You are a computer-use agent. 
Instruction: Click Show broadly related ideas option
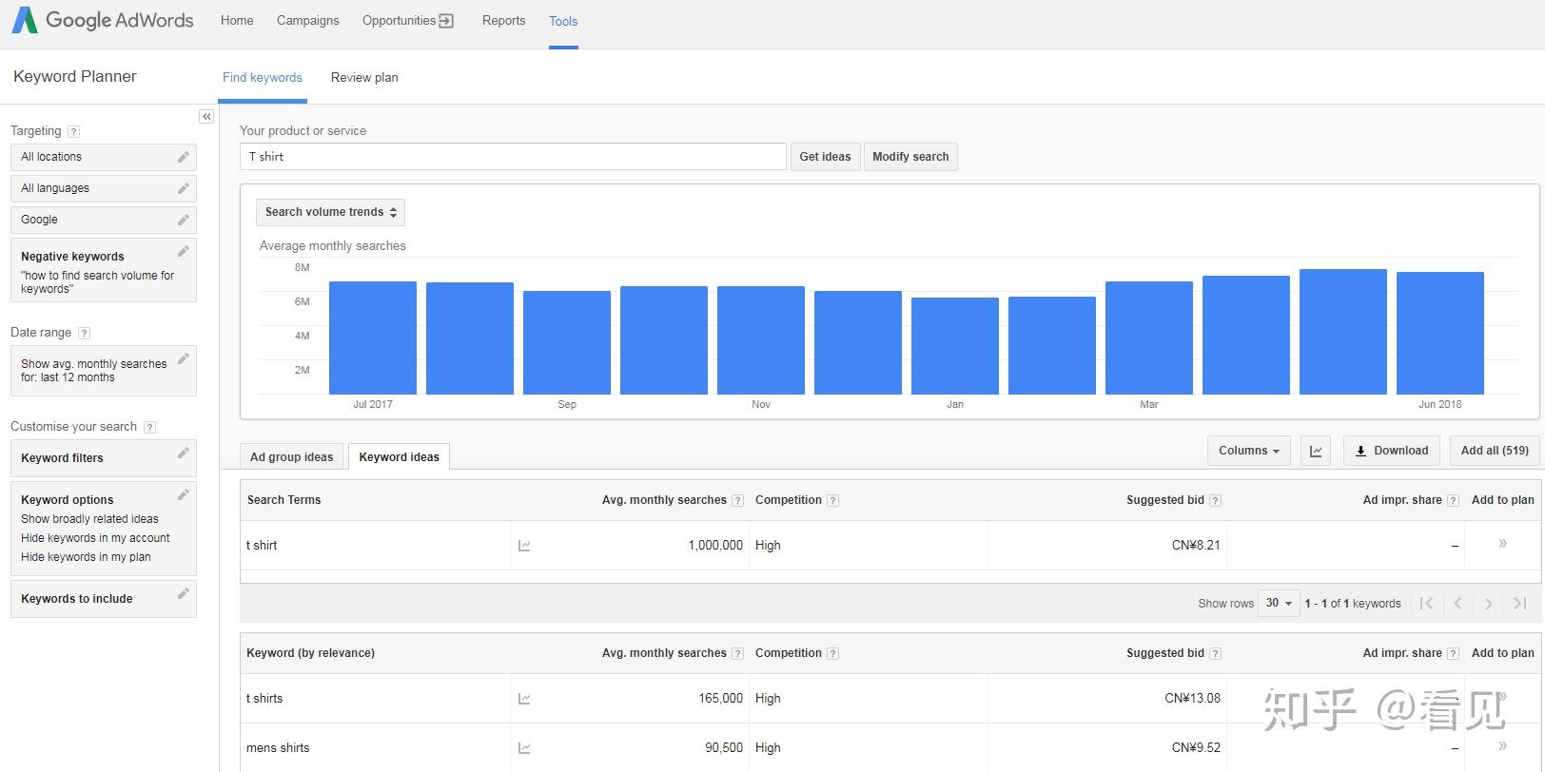[x=89, y=519]
